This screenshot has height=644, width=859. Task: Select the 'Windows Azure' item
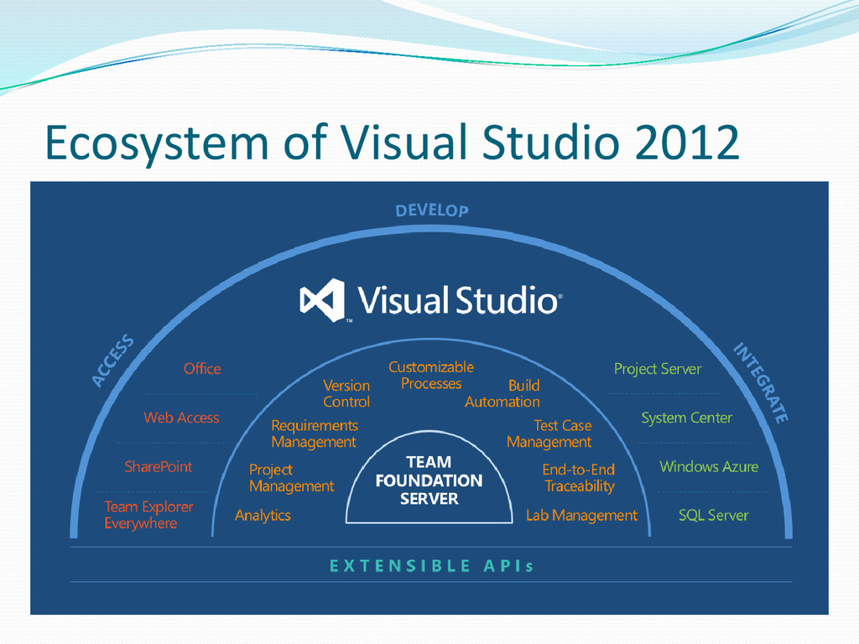coord(709,466)
